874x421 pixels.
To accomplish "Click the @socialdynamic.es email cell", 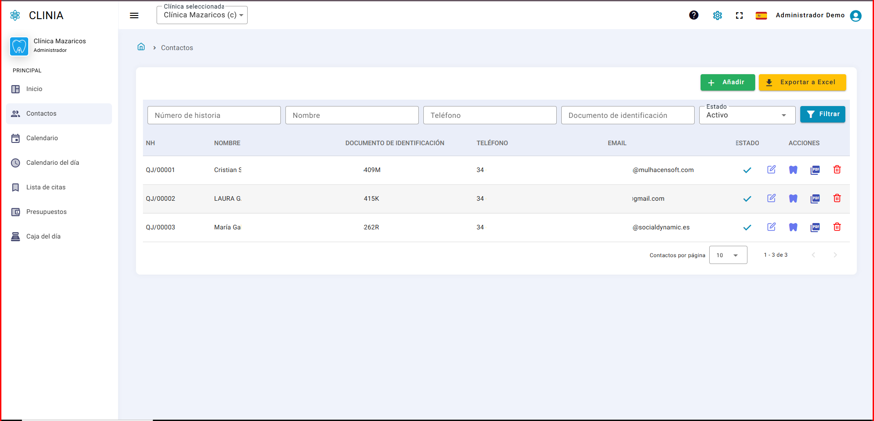I will (x=661, y=227).
